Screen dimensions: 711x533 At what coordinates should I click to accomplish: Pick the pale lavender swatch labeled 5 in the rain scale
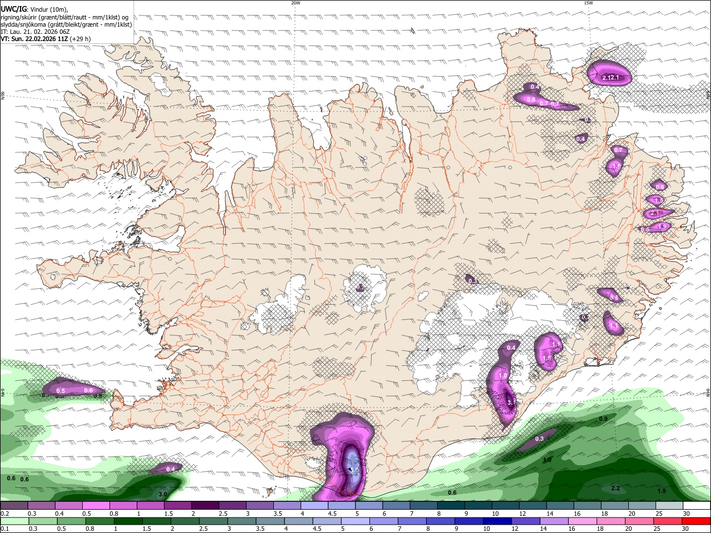point(356,521)
